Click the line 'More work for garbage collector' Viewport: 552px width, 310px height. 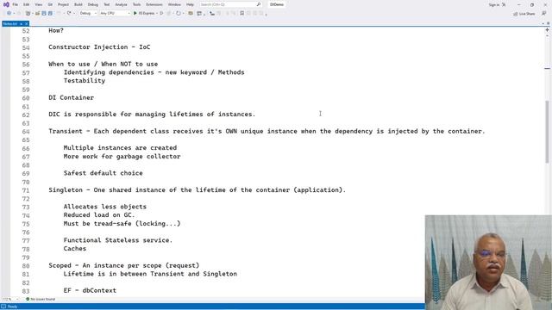click(122, 157)
